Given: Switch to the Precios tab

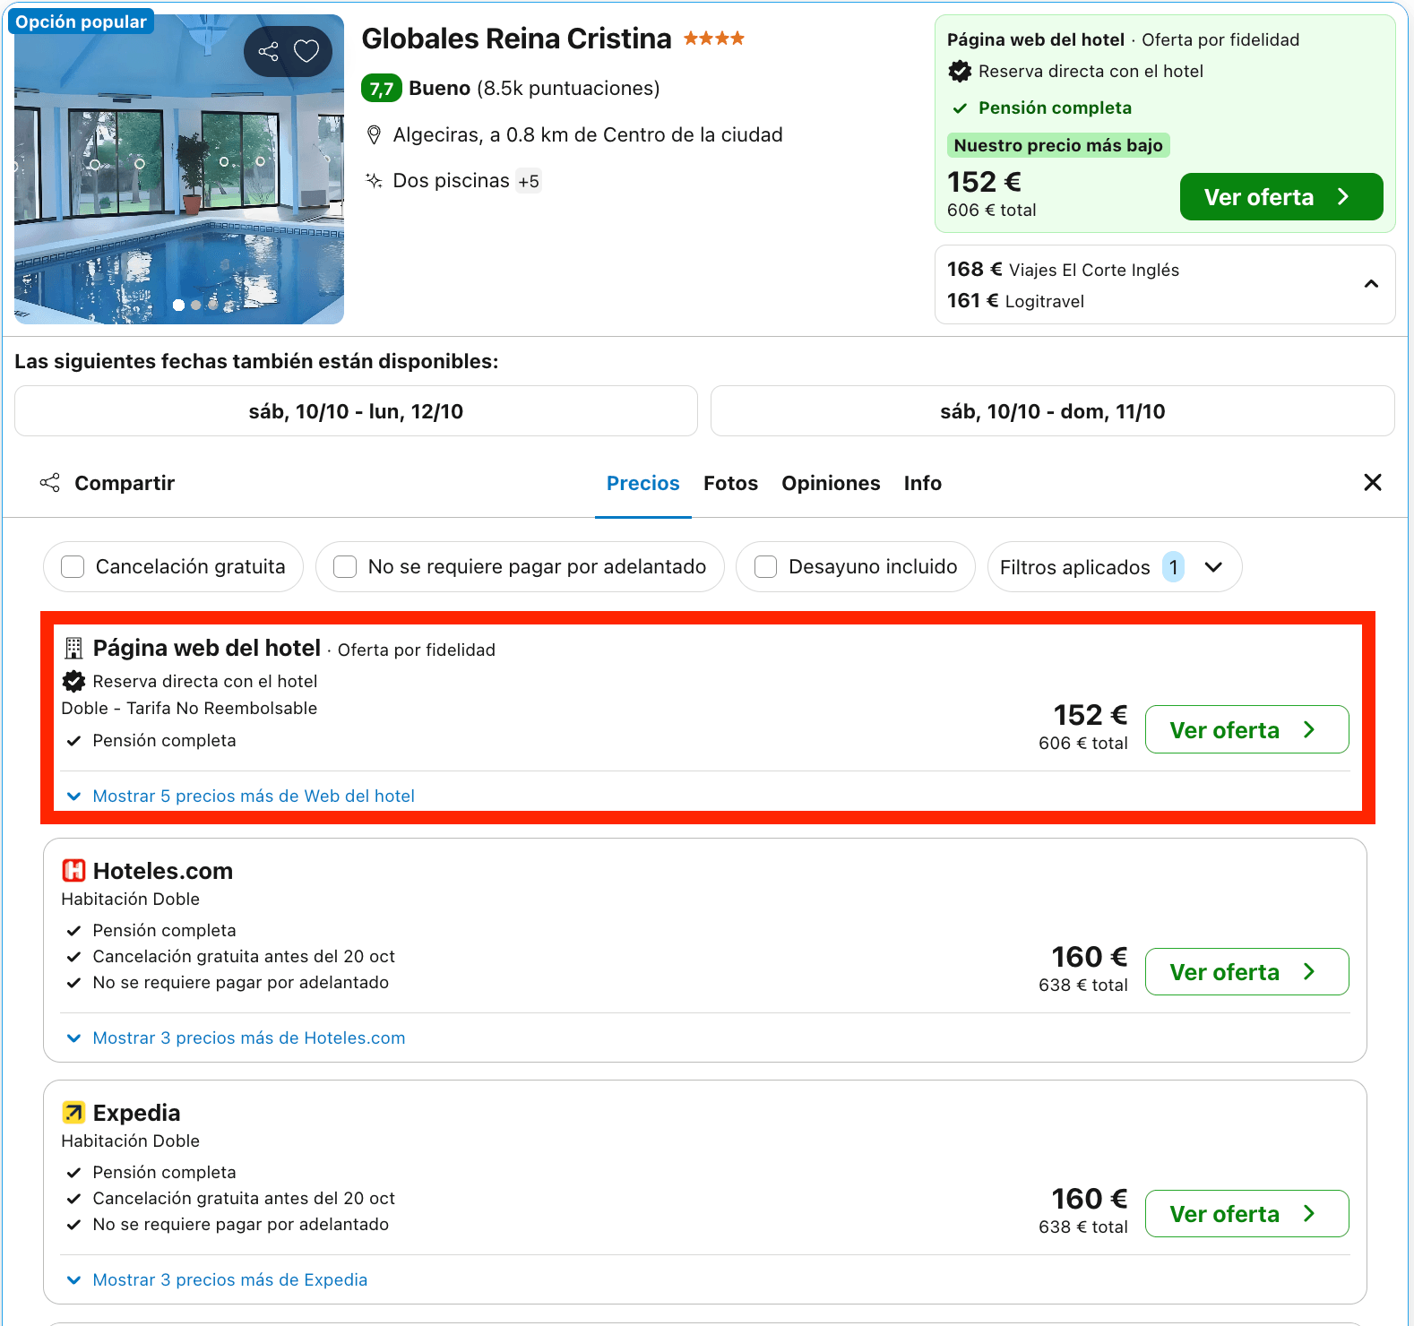Looking at the screenshot, I should 642,484.
